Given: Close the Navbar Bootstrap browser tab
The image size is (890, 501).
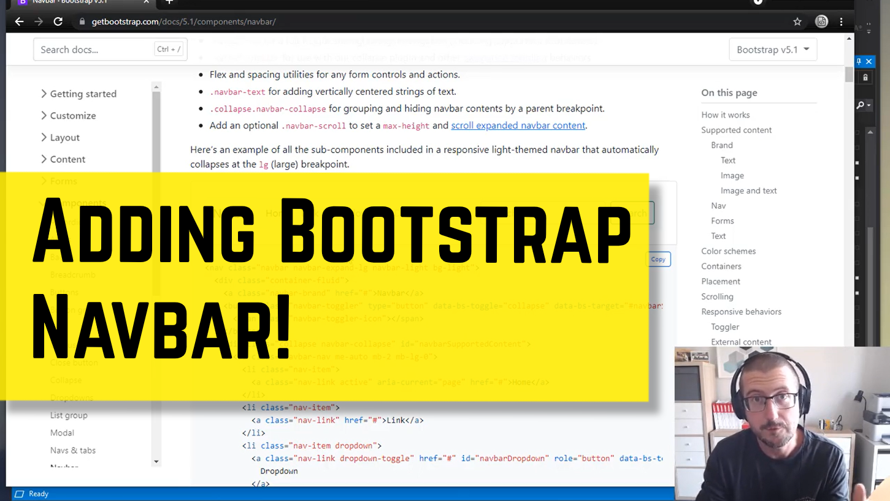Looking at the screenshot, I should click(x=146, y=2).
